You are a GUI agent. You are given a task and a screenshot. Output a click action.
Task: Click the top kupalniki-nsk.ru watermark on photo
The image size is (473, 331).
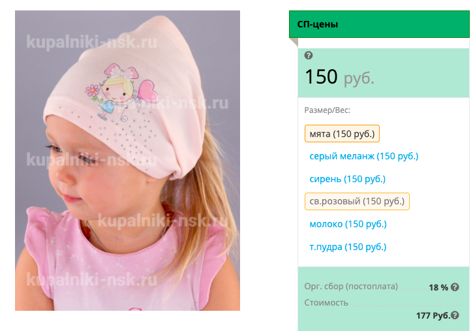coord(92,42)
